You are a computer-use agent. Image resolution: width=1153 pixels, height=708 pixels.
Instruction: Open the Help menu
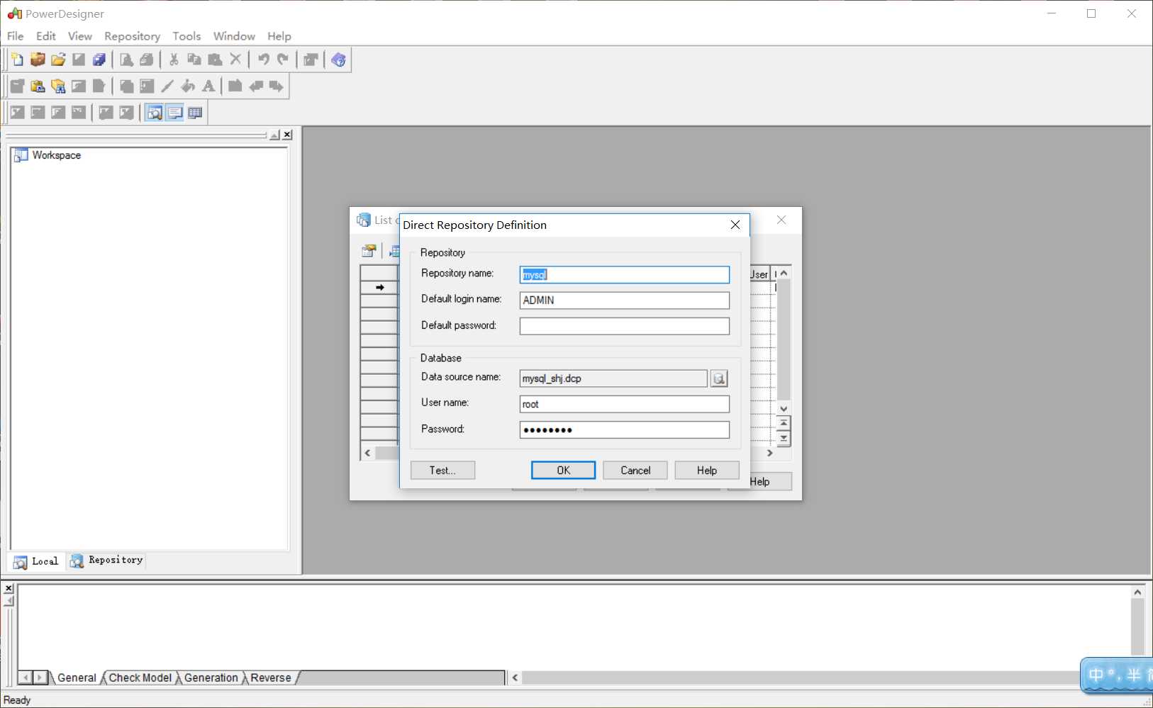[279, 36]
